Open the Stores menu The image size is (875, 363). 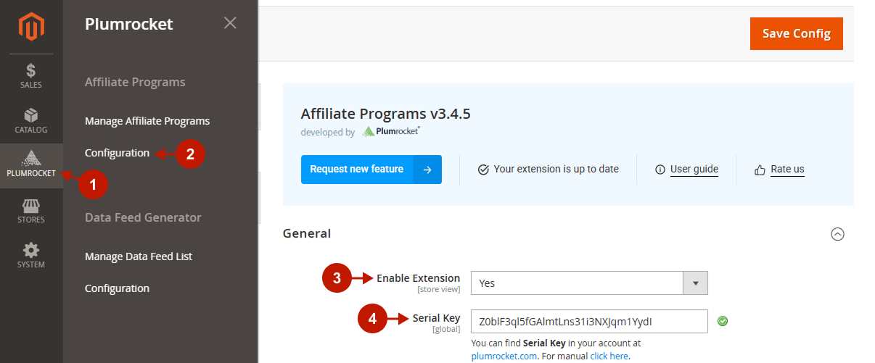31,211
